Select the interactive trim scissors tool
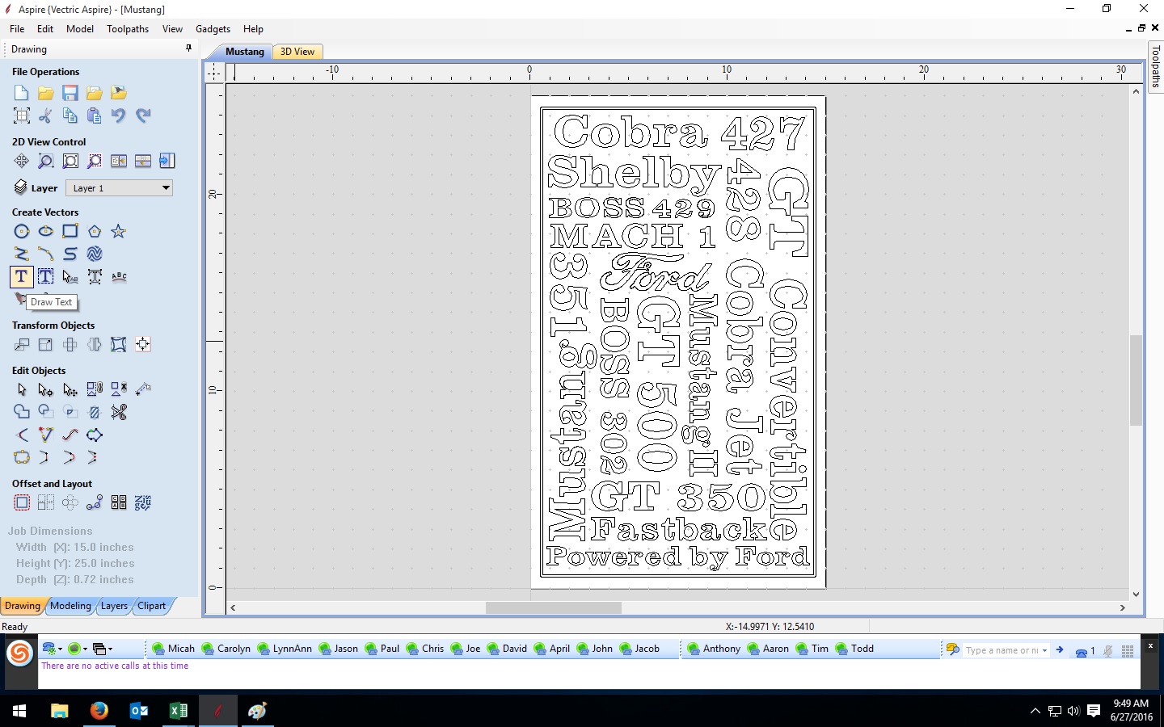The width and height of the screenshot is (1164, 727). click(119, 413)
